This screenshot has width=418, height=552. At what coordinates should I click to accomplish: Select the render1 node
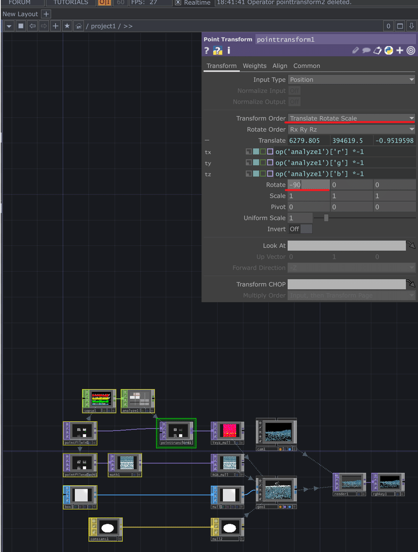[350, 485]
